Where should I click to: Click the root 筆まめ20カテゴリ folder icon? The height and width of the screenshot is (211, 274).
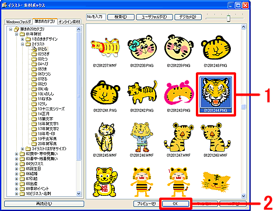tap(16, 29)
